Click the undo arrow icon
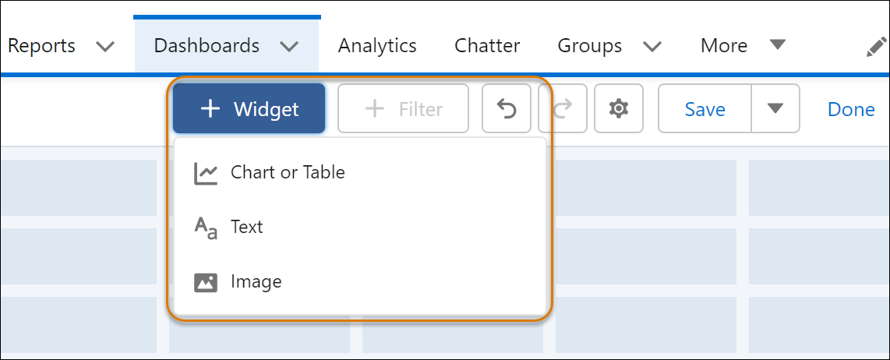 (507, 109)
